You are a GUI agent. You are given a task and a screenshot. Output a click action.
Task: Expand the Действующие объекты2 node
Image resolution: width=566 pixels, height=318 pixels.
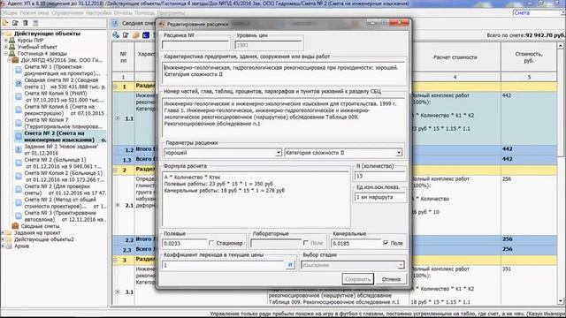tap(3, 239)
